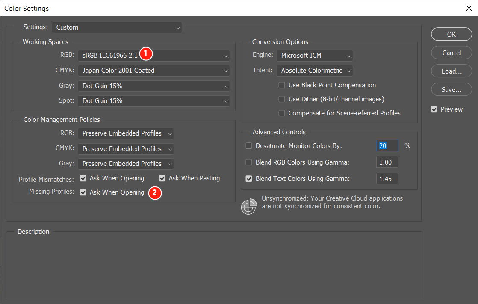Enable Desaturate Monitor Colors By checkbox
Viewport: 478px width, 304px height.
pyautogui.click(x=249, y=146)
